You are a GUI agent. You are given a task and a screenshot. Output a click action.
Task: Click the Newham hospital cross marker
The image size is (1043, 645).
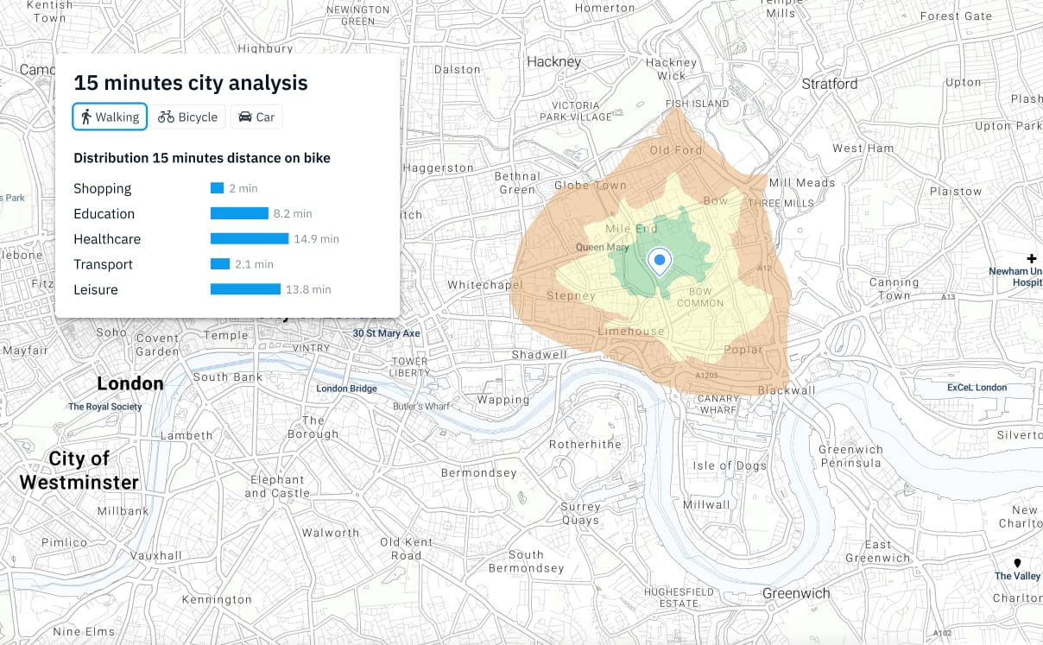click(1032, 258)
